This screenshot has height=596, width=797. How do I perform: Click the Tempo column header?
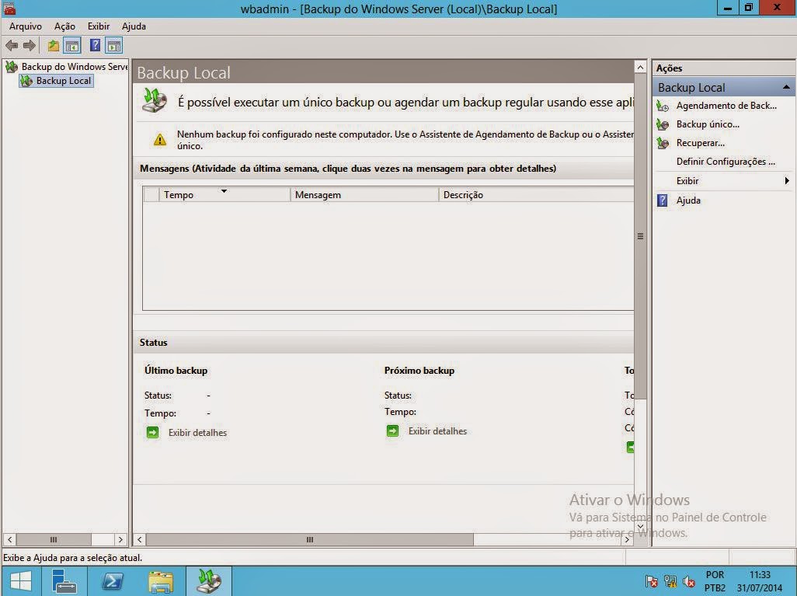pyautogui.click(x=224, y=195)
